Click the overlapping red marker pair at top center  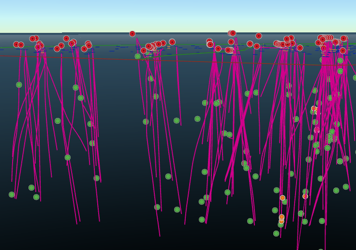coord(232,33)
